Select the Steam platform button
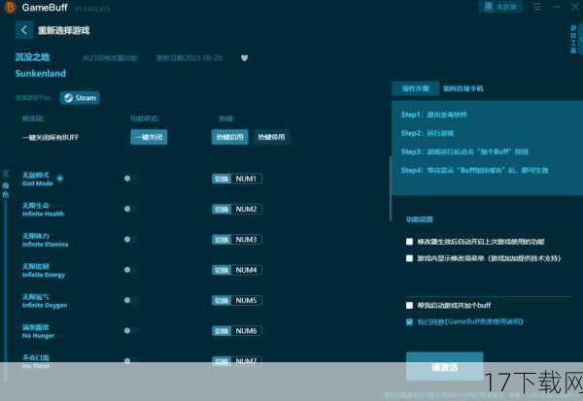 (80, 98)
